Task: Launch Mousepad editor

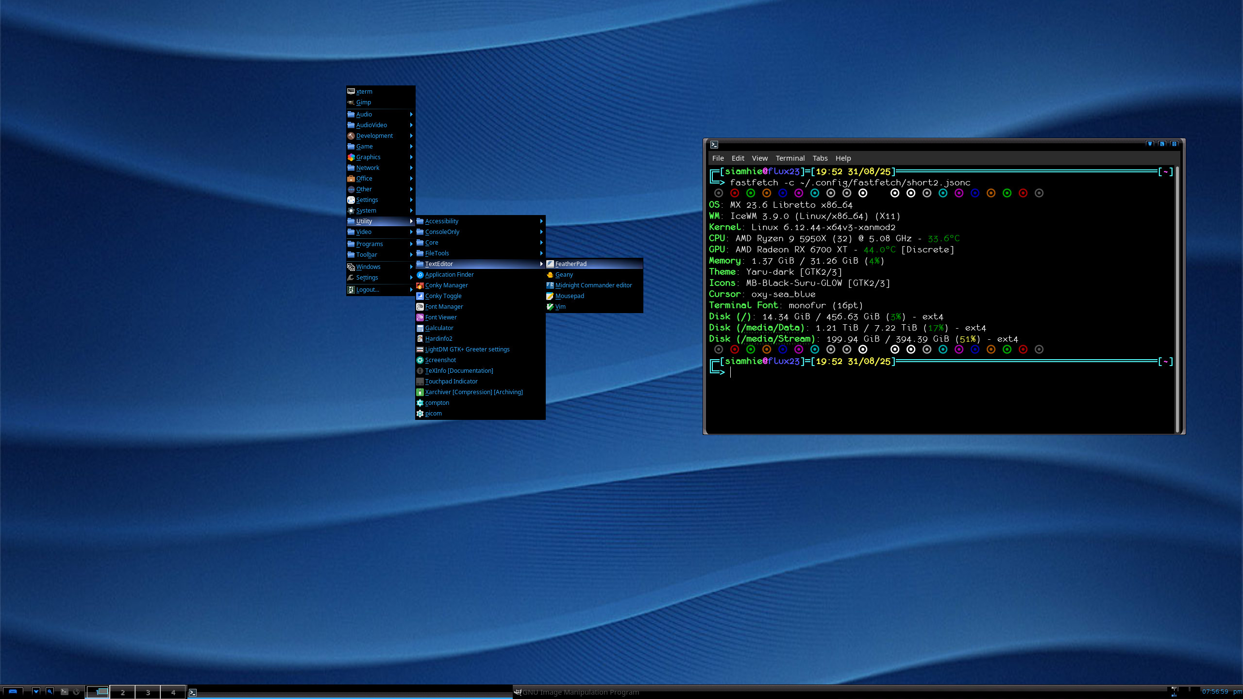Action: [594, 296]
